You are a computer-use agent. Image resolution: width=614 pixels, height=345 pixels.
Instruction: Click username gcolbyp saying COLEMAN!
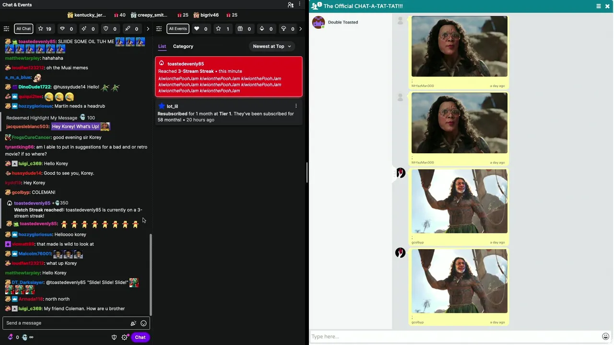[x=21, y=192]
